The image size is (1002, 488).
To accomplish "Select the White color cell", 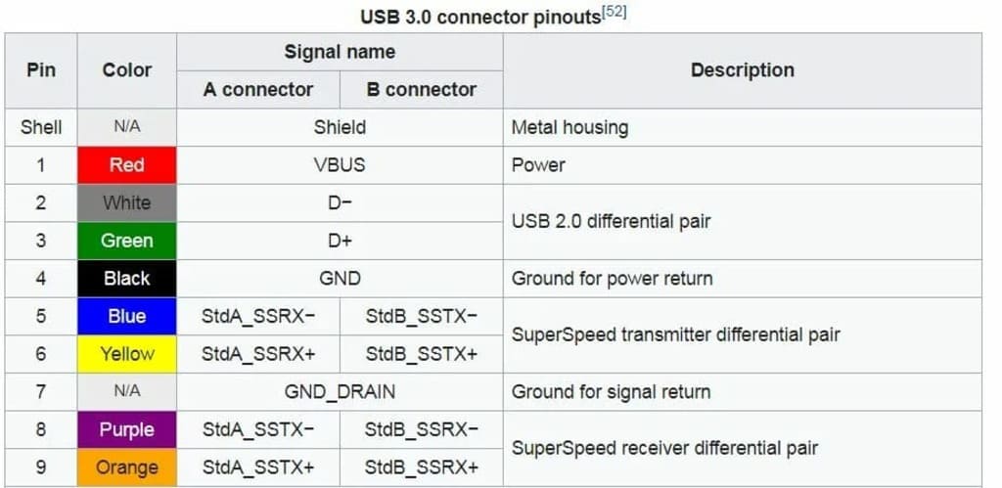I will [x=127, y=203].
